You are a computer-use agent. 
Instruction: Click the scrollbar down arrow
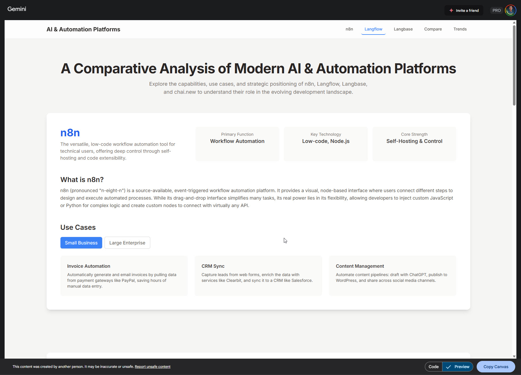[514, 356]
